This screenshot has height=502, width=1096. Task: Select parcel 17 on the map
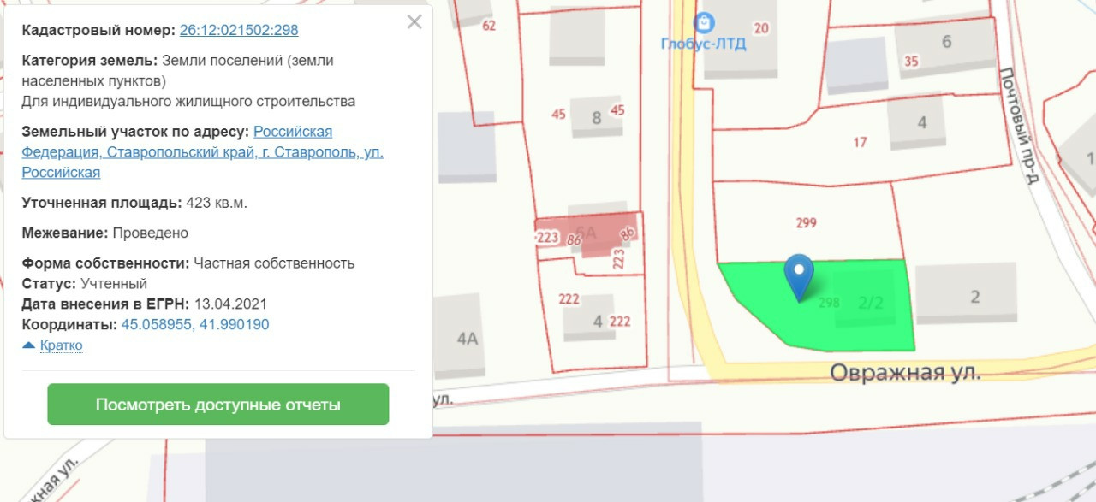click(x=860, y=143)
